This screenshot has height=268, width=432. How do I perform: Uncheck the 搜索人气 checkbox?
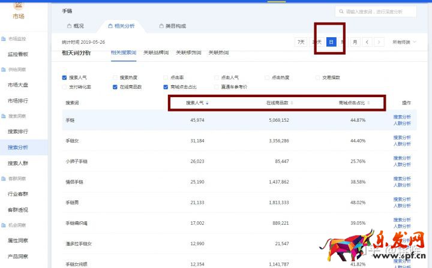click(65, 77)
